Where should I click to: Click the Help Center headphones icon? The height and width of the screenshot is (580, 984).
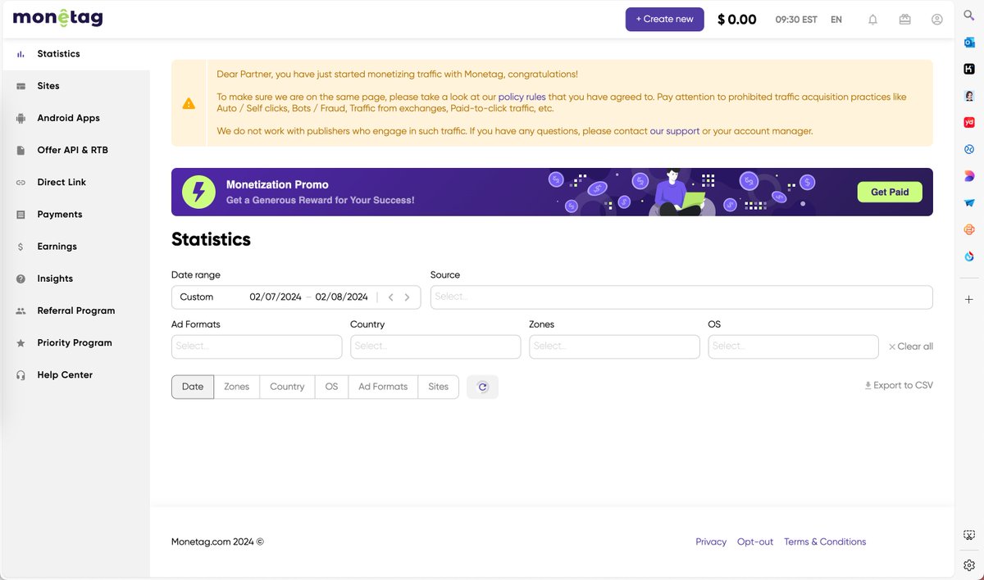[20, 374]
